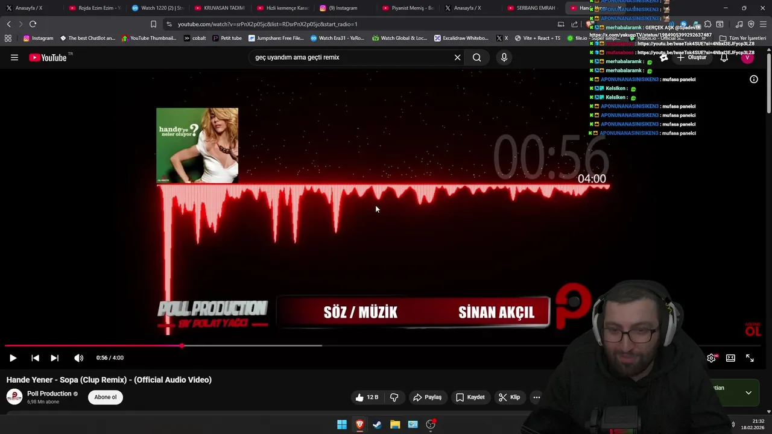772x434 pixels.
Task: Switch to Piyanist Memiş tab
Action: click(x=408, y=8)
